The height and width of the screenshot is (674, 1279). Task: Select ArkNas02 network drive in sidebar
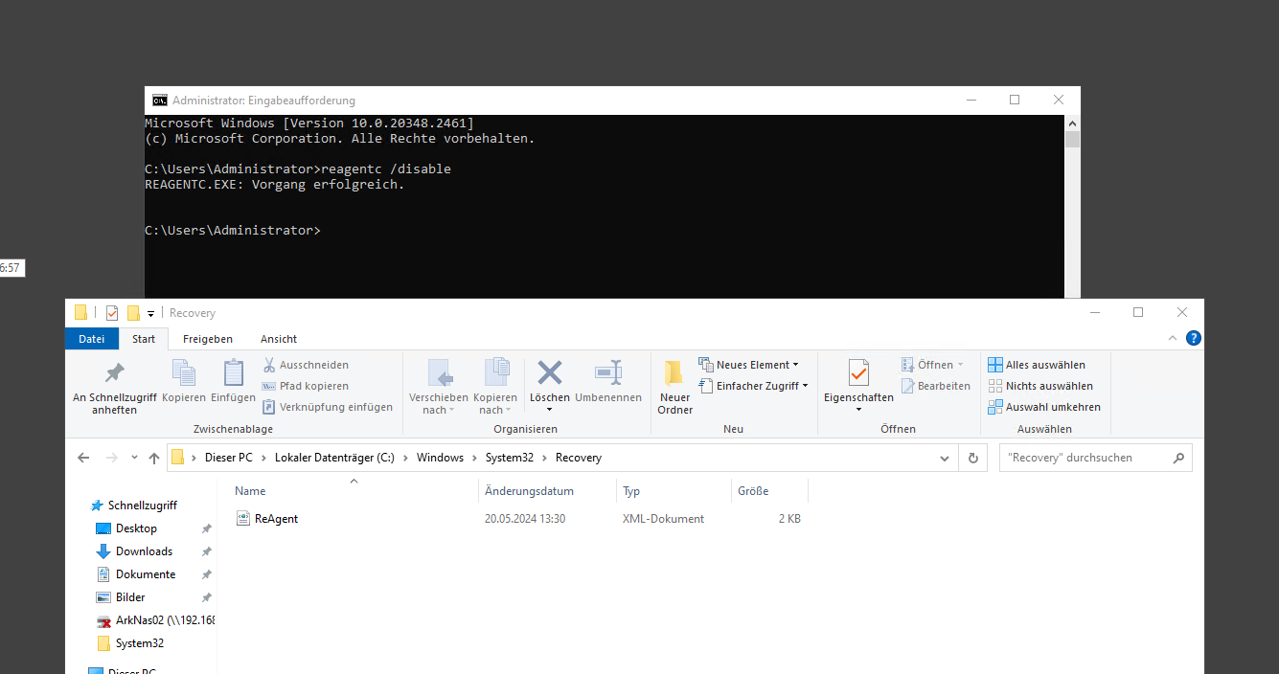point(155,620)
